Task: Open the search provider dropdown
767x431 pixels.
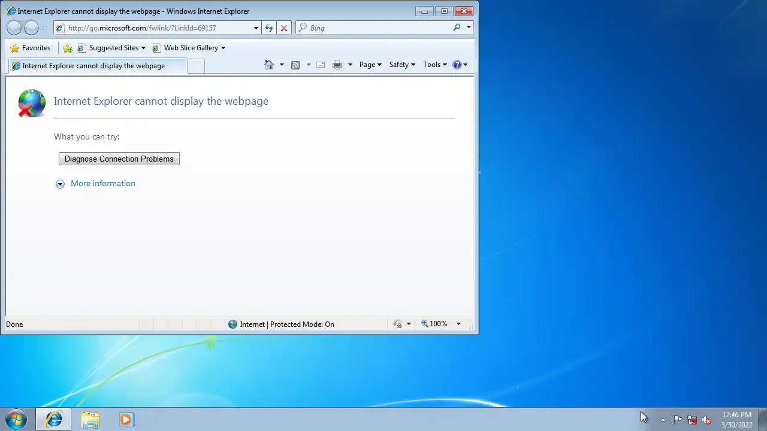Action: [469, 28]
